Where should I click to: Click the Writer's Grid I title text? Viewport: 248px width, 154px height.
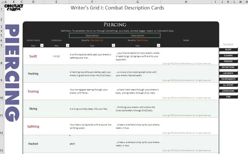[117, 8]
